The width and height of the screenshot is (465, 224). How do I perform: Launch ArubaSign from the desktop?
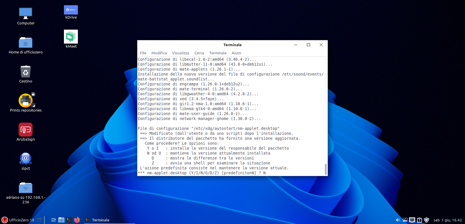[x=26, y=130]
